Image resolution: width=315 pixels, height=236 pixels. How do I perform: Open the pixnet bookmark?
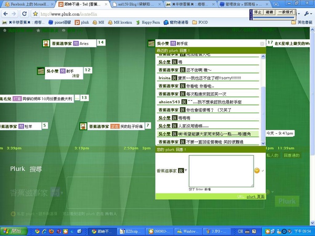point(60,22)
